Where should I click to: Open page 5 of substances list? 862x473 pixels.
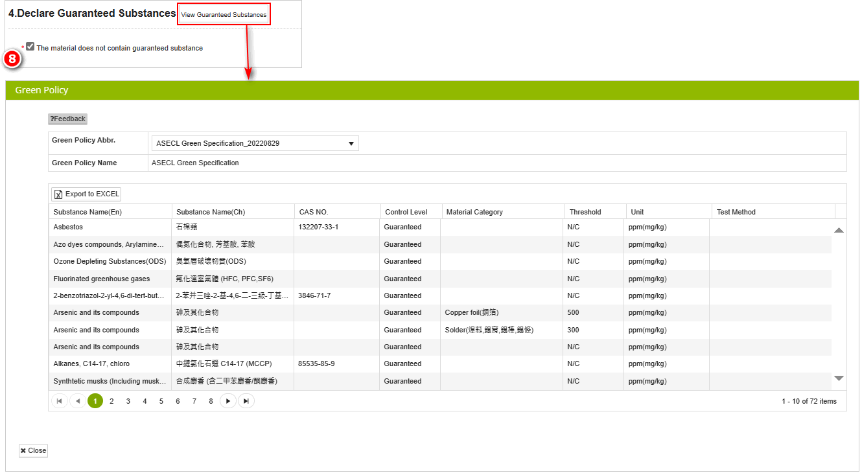coord(161,401)
